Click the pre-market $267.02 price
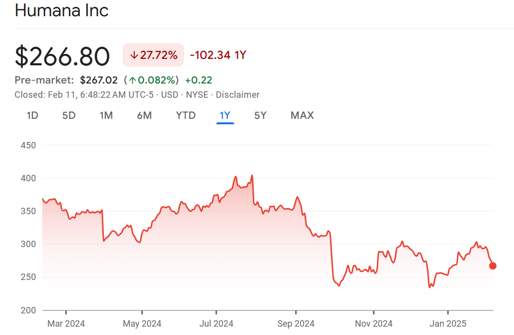Screen dimensions: 514x335 pyautogui.click(x=99, y=80)
